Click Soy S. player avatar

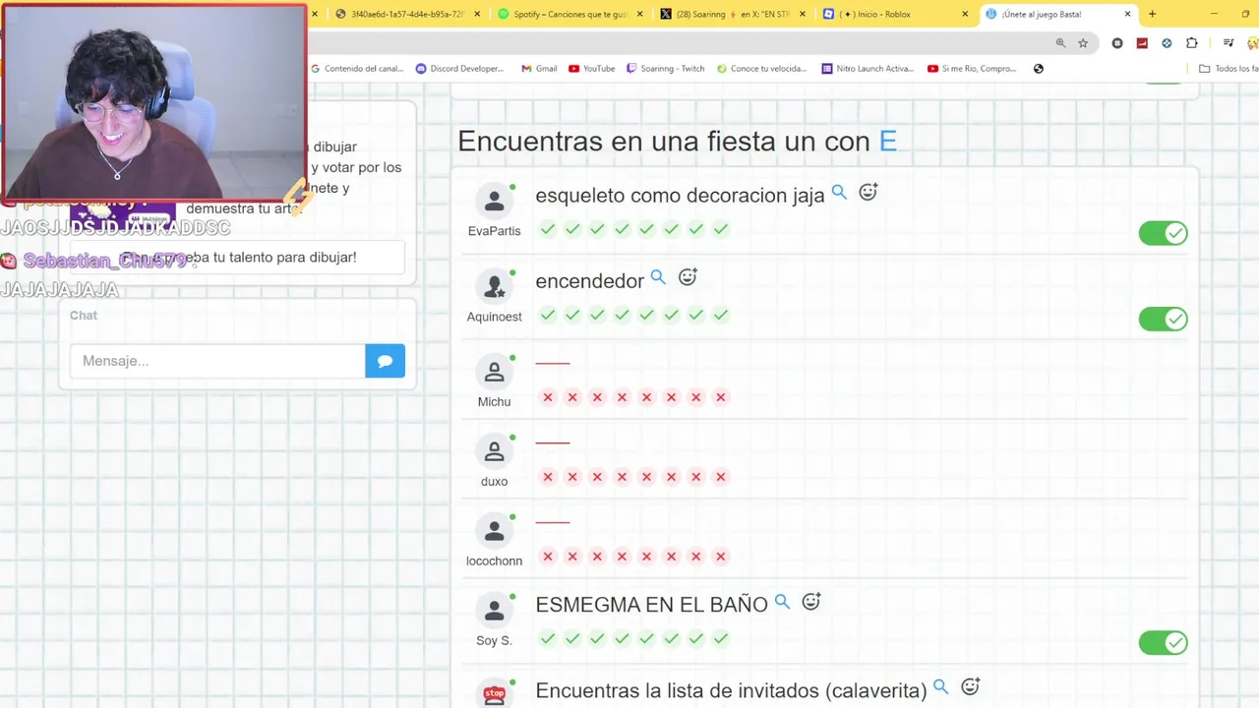[x=495, y=611]
